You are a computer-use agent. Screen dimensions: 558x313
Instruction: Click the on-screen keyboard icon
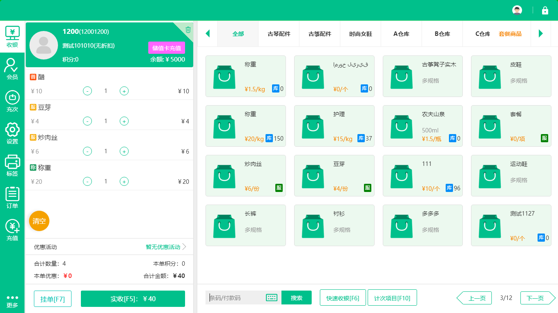272,298
